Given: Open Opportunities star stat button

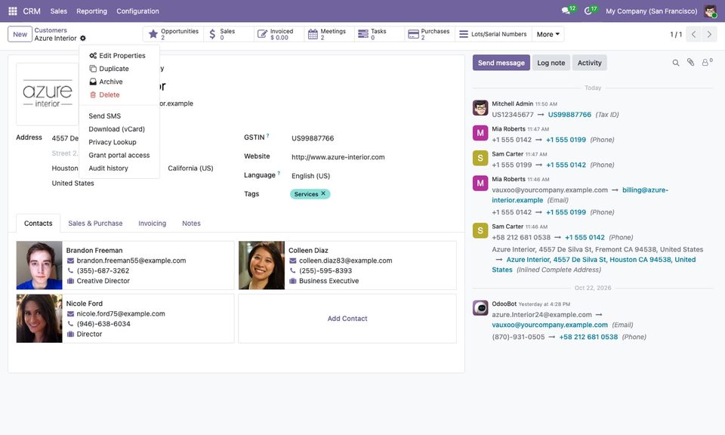Looking at the screenshot, I should pyautogui.click(x=174, y=34).
